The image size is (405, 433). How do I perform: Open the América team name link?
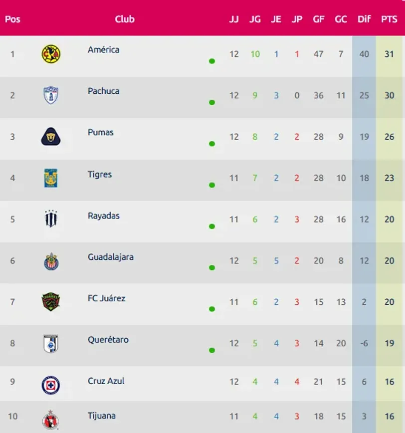(103, 49)
